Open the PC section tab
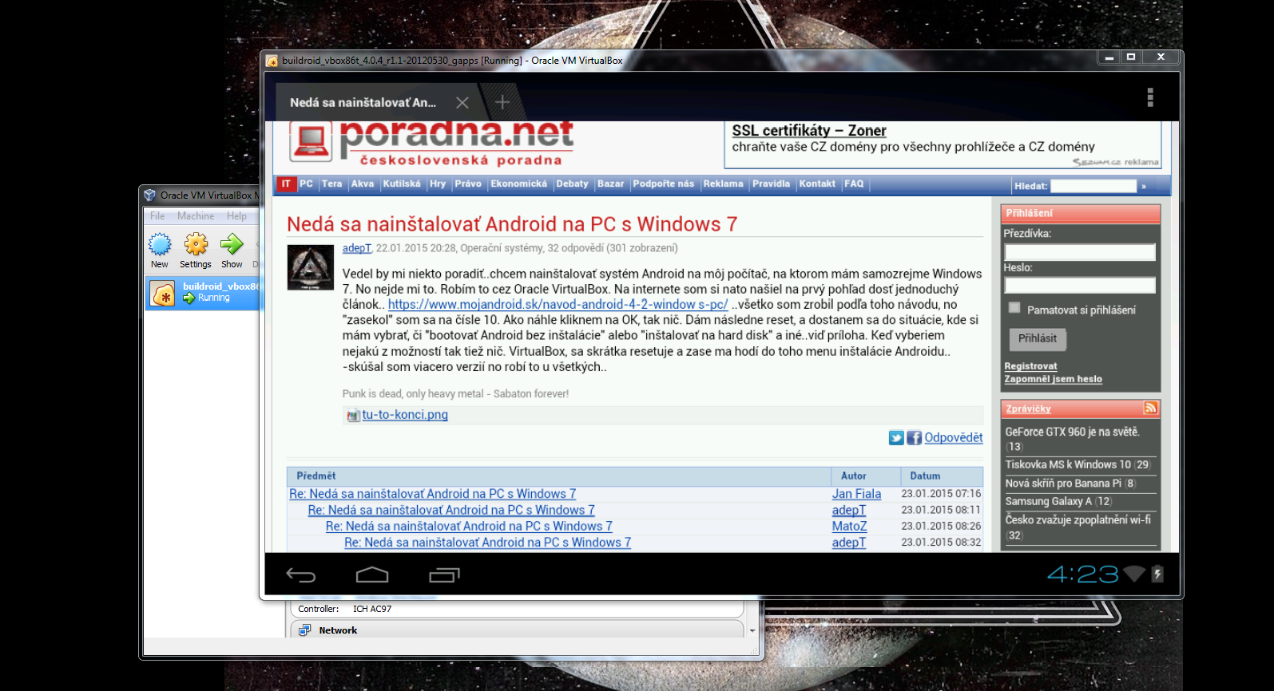This screenshot has width=1274, height=691. [x=307, y=184]
